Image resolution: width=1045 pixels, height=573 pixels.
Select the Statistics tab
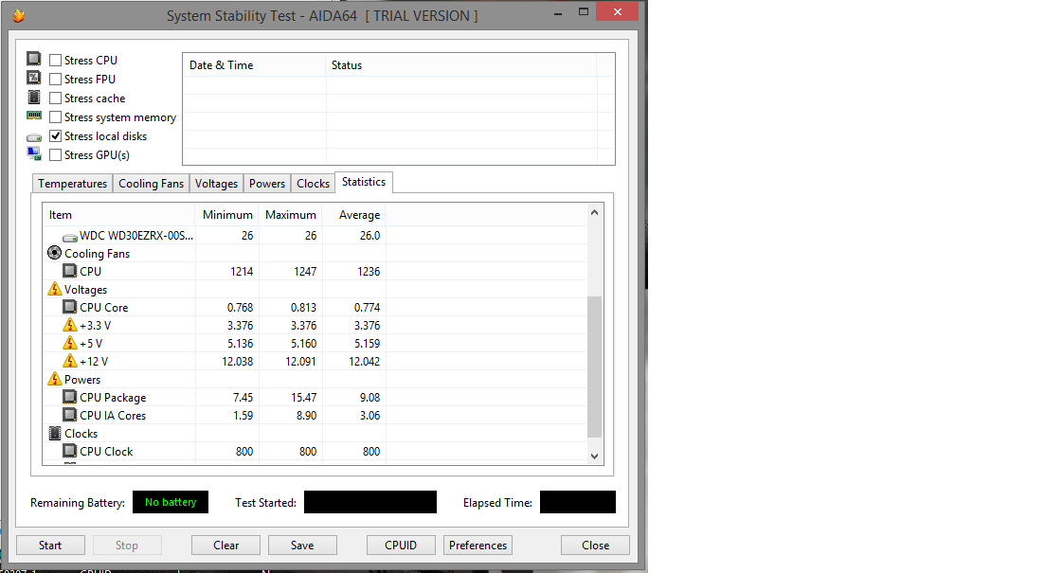tap(363, 182)
